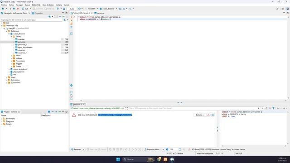Click the Detalles button on error panel
The height and width of the screenshot is (163, 290).
coord(199,115)
